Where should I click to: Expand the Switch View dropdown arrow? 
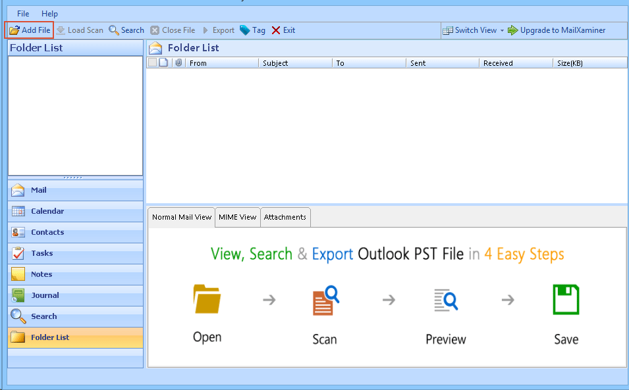pyautogui.click(x=502, y=30)
